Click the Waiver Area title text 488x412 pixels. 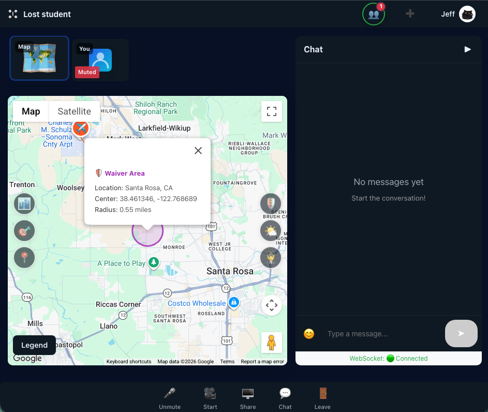(x=125, y=173)
